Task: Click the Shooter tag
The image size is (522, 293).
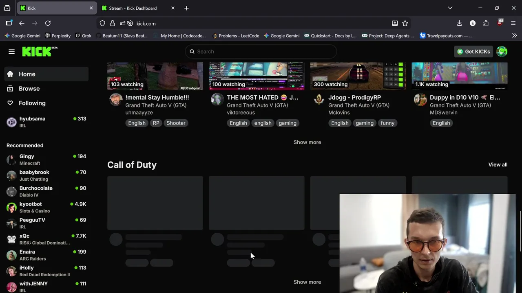Action: (176, 123)
